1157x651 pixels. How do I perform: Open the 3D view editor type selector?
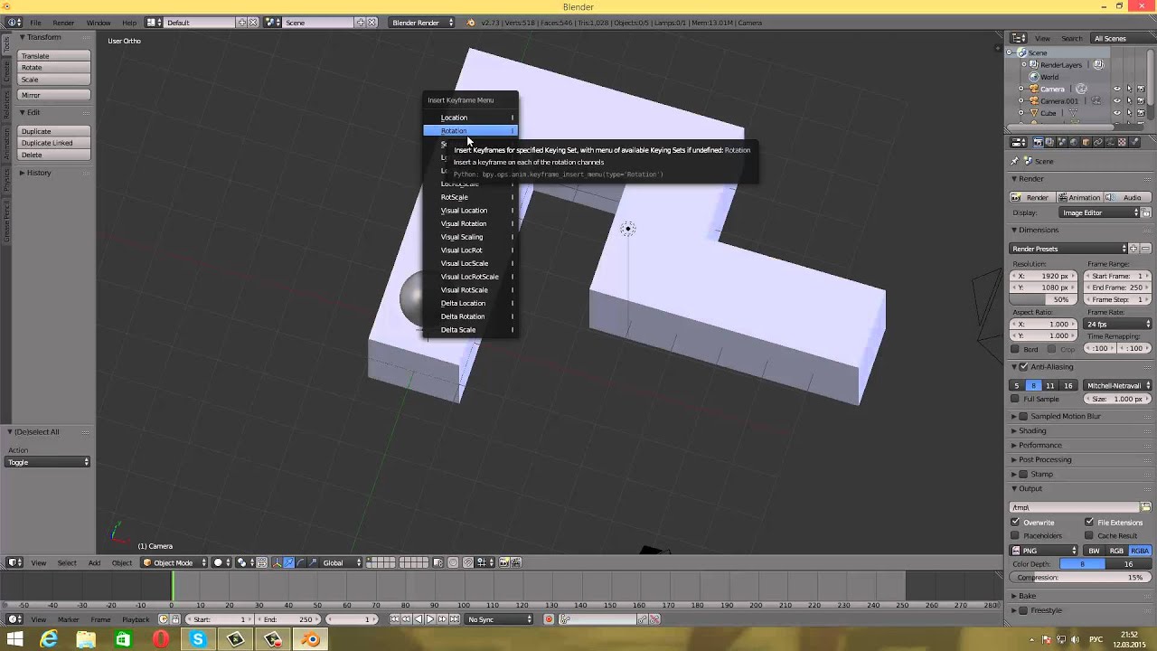(x=15, y=562)
